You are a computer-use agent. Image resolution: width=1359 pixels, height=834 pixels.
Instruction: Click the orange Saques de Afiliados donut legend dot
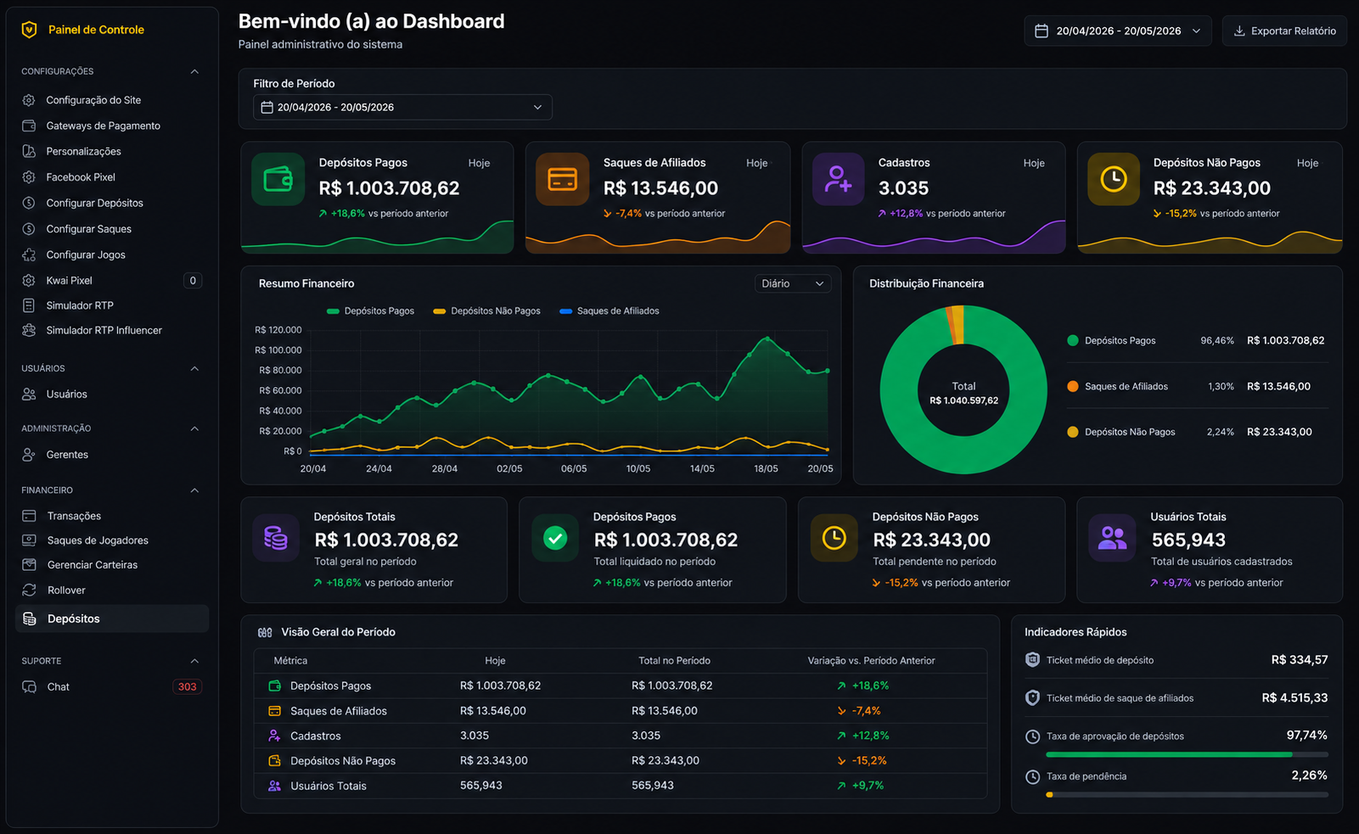coord(1073,386)
